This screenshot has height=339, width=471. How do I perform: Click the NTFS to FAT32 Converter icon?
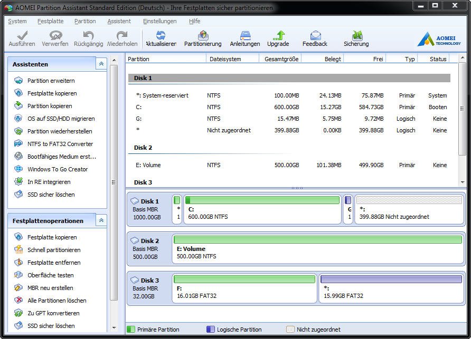18,144
